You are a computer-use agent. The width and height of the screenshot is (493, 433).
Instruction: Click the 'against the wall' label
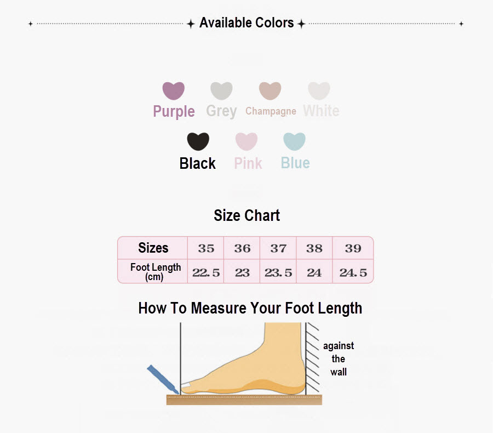[x=339, y=359]
